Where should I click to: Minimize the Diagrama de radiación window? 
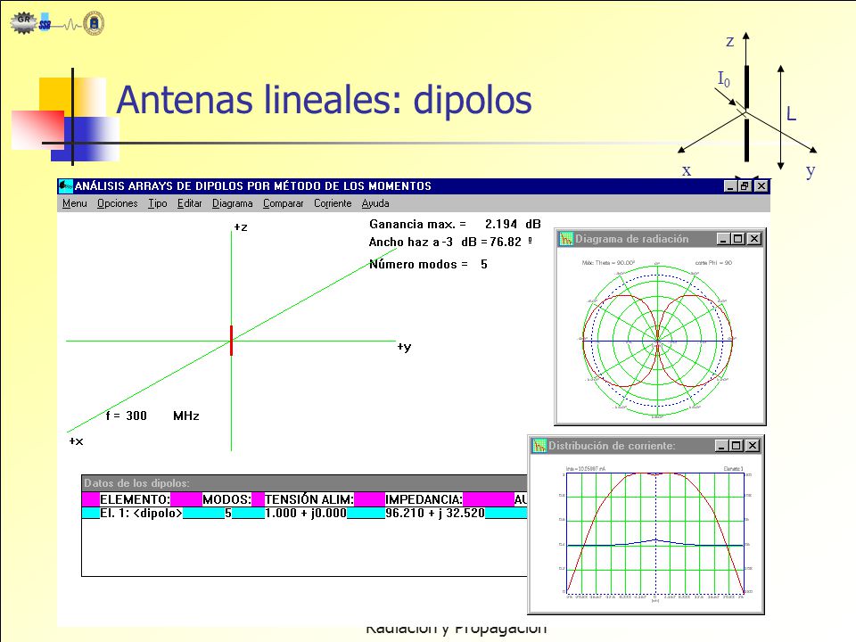click(723, 239)
